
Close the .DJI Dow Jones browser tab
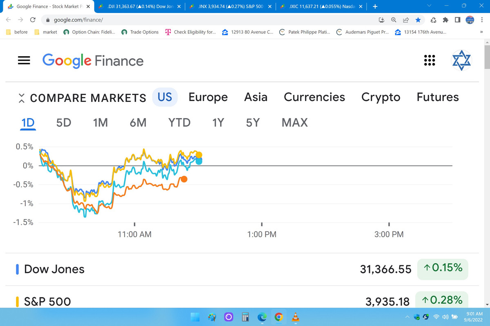point(179,7)
